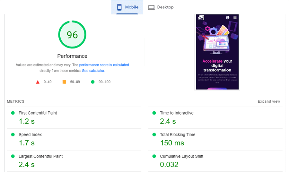Click the Total Blocking Time label

(178, 135)
